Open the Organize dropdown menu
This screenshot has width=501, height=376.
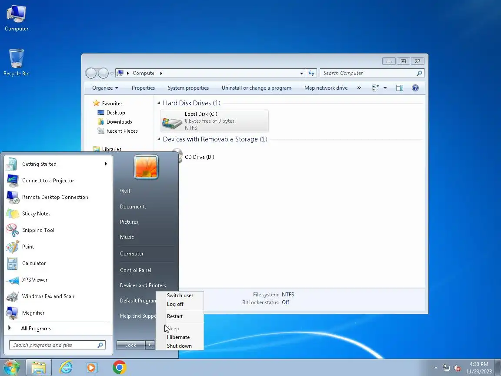click(x=105, y=88)
